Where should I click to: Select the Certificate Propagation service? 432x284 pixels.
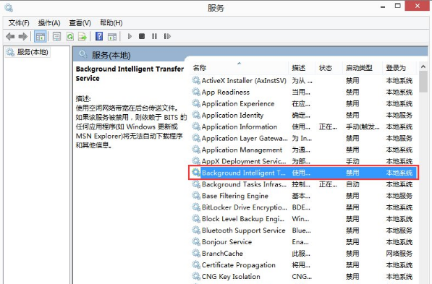[x=304, y=265]
